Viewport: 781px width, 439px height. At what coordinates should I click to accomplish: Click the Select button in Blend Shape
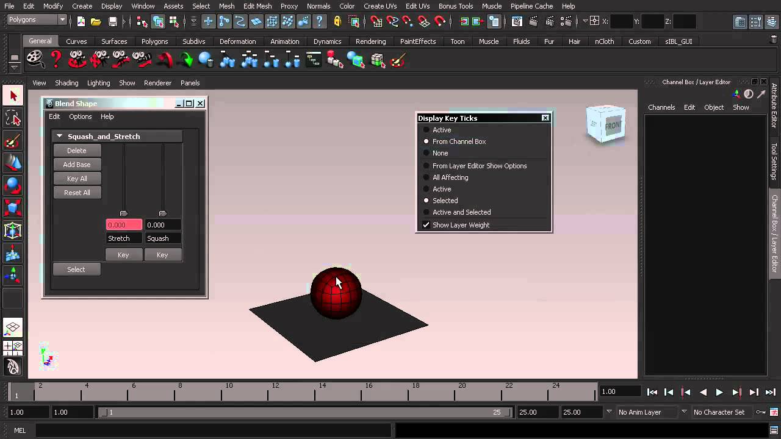coord(76,269)
